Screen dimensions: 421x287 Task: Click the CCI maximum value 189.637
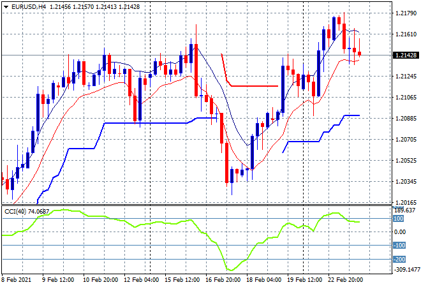pos(404,210)
